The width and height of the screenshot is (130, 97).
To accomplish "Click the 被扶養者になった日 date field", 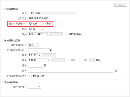I will [x=40, y=50].
